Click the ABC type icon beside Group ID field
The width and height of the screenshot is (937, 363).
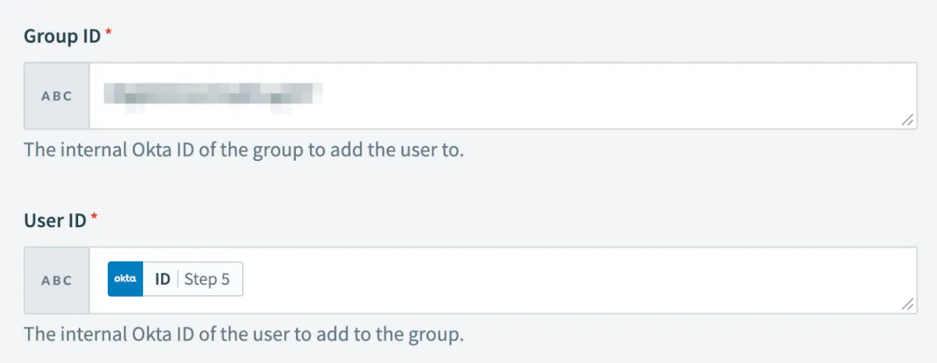click(x=57, y=96)
